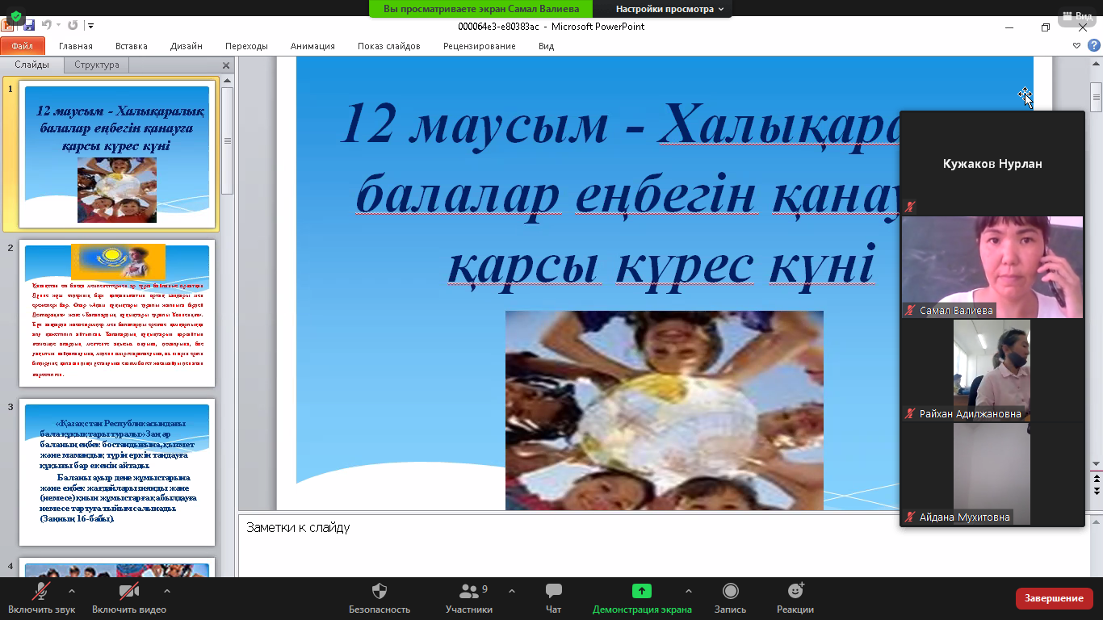Click the editor scrollbar down arrow

[x=1096, y=464]
